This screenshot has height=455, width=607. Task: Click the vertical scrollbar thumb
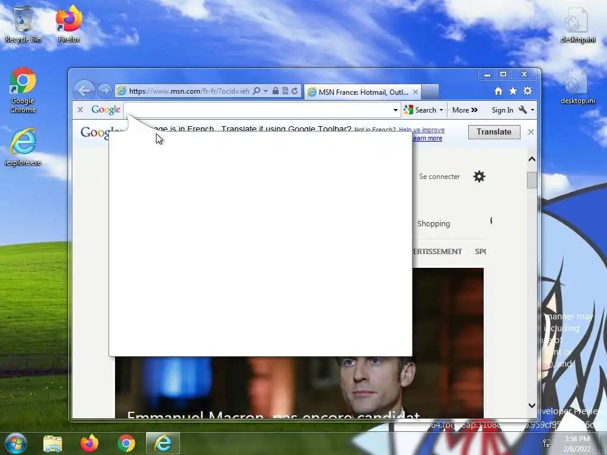click(x=532, y=180)
